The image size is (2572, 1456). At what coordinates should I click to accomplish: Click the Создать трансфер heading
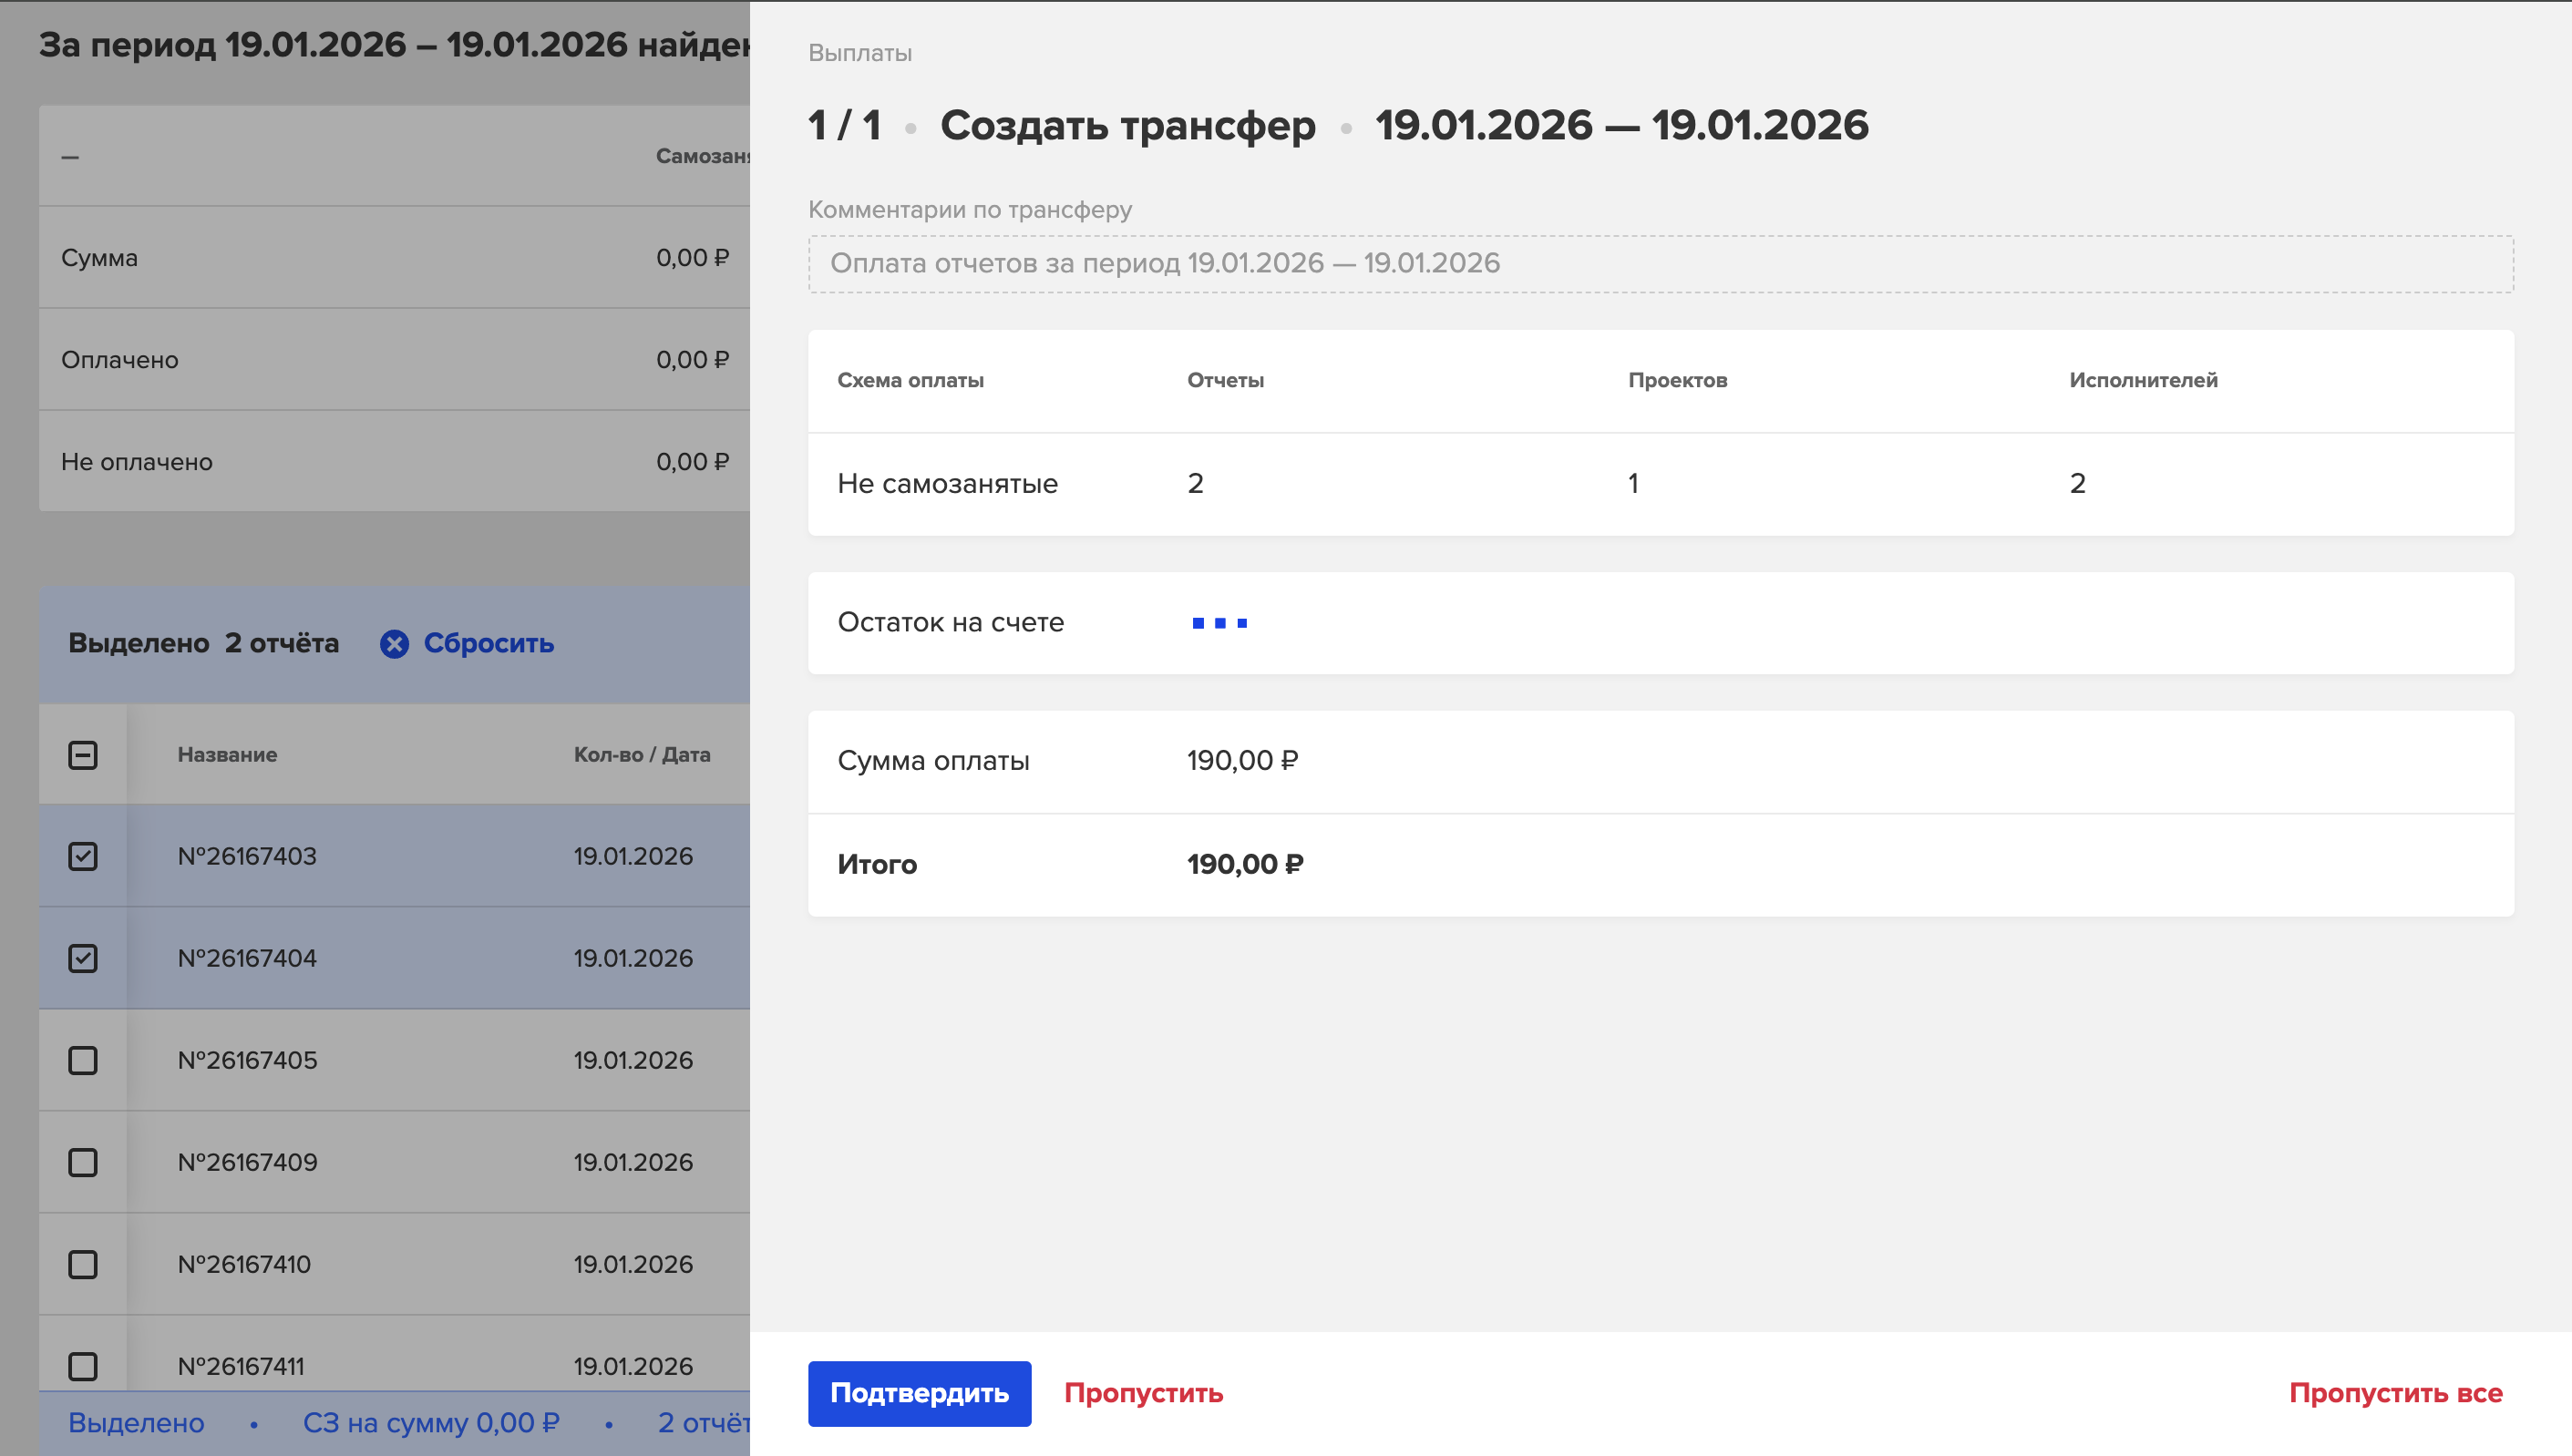pos(1127,127)
